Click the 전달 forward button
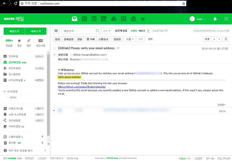 80,39
